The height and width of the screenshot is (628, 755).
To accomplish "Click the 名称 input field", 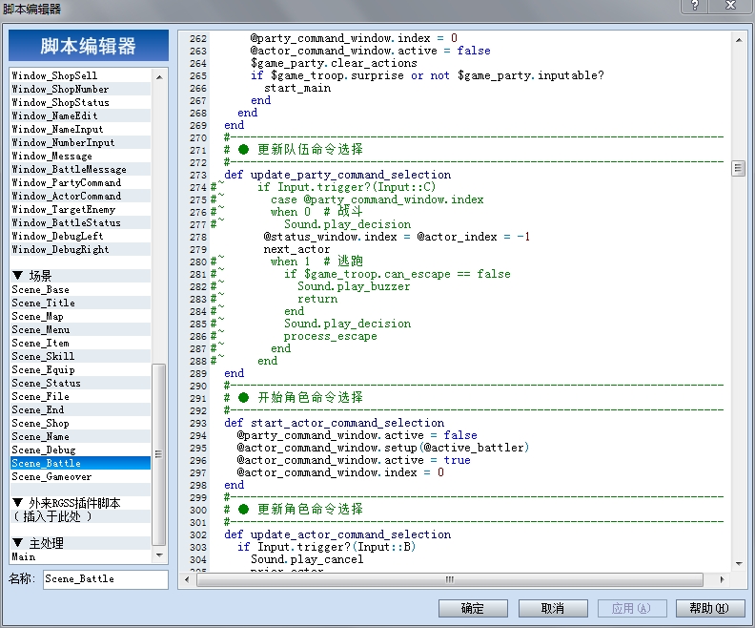I will tap(106, 578).
